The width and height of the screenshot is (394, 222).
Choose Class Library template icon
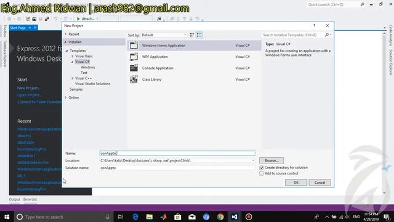(x=134, y=80)
